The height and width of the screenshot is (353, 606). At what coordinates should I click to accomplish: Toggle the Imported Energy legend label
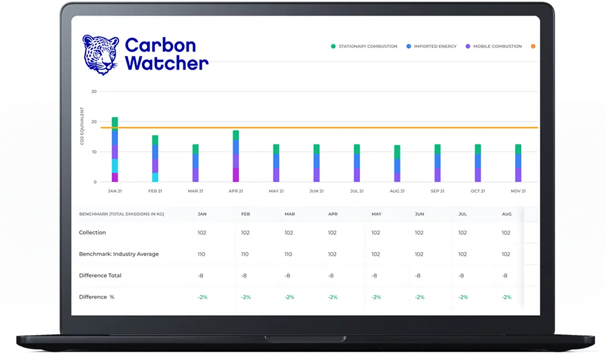point(435,46)
